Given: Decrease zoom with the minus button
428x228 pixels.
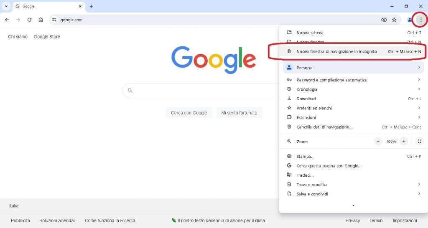Looking at the screenshot, I should point(378,142).
